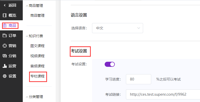
Task: Click the 营销 marketing icon
Action: click(5, 46)
